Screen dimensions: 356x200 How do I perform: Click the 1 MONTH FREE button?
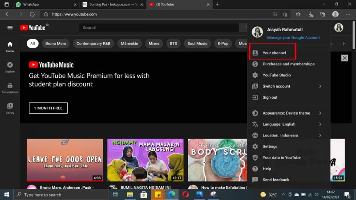point(48,108)
